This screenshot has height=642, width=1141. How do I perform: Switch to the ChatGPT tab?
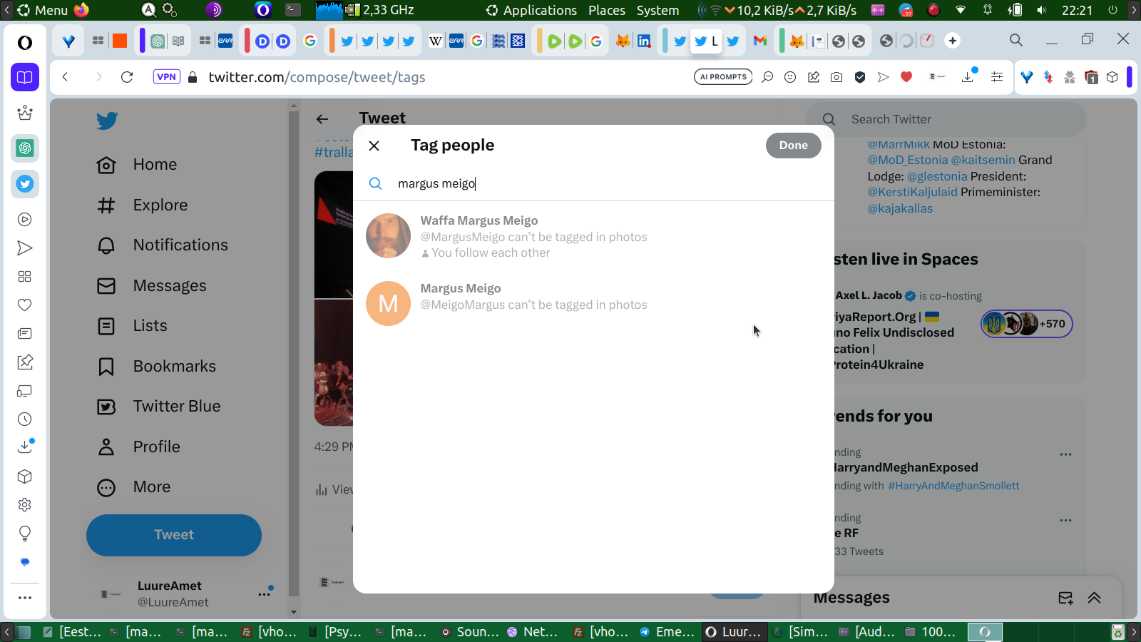point(158,41)
